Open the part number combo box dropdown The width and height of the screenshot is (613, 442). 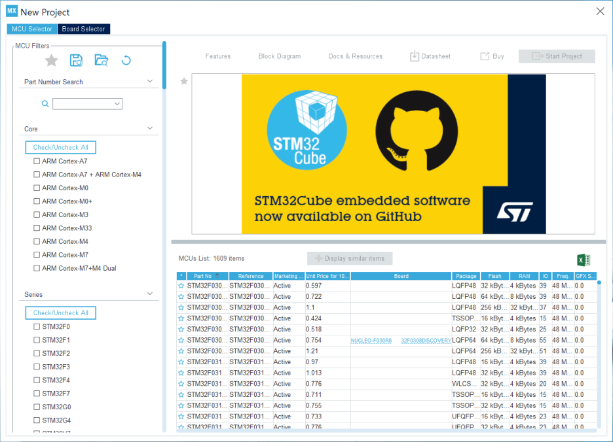click(x=117, y=104)
